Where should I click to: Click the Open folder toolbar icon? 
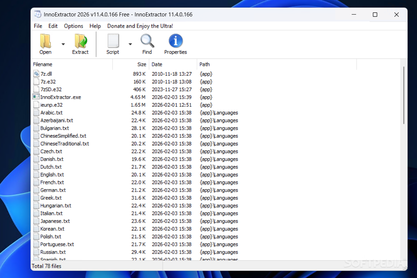46,41
